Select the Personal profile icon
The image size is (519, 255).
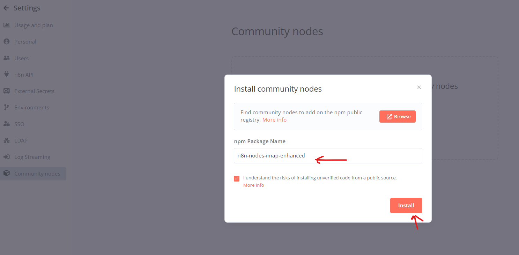coord(7,41)
